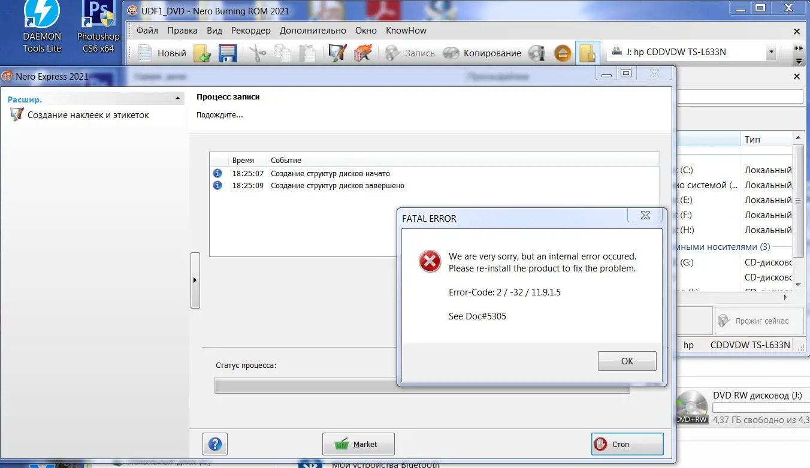Click the info icon of the 18:25:07 entry
Viewport: 810px width, 468px height.
pyautogui.click(x=217, y=174)
